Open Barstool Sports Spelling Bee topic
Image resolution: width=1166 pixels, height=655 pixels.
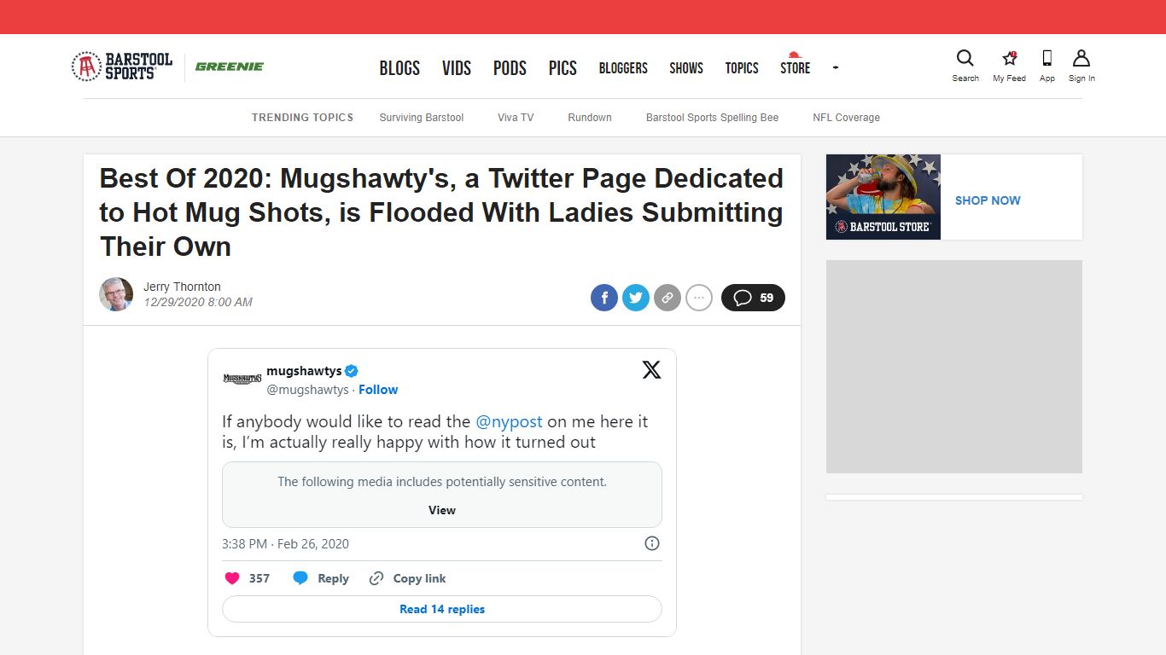pyautogui.click(x=712, y=118)
